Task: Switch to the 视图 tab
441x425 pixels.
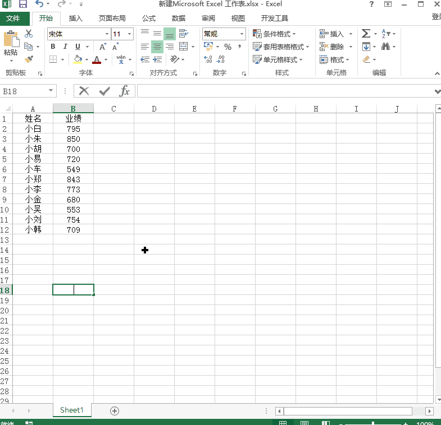Action: 238,19
